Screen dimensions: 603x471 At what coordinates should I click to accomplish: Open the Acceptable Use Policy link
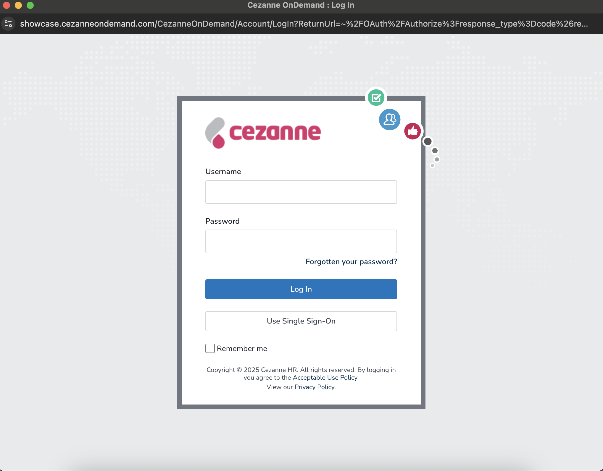pyautogui.click(x=325, y=378)
